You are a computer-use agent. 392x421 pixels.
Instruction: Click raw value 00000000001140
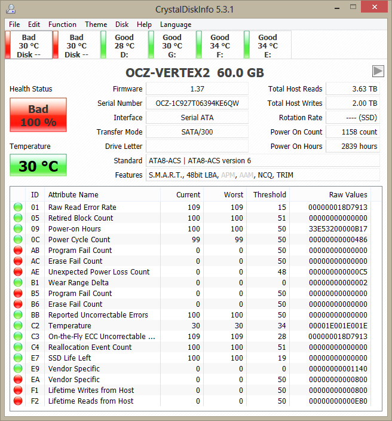coord(338,368)
